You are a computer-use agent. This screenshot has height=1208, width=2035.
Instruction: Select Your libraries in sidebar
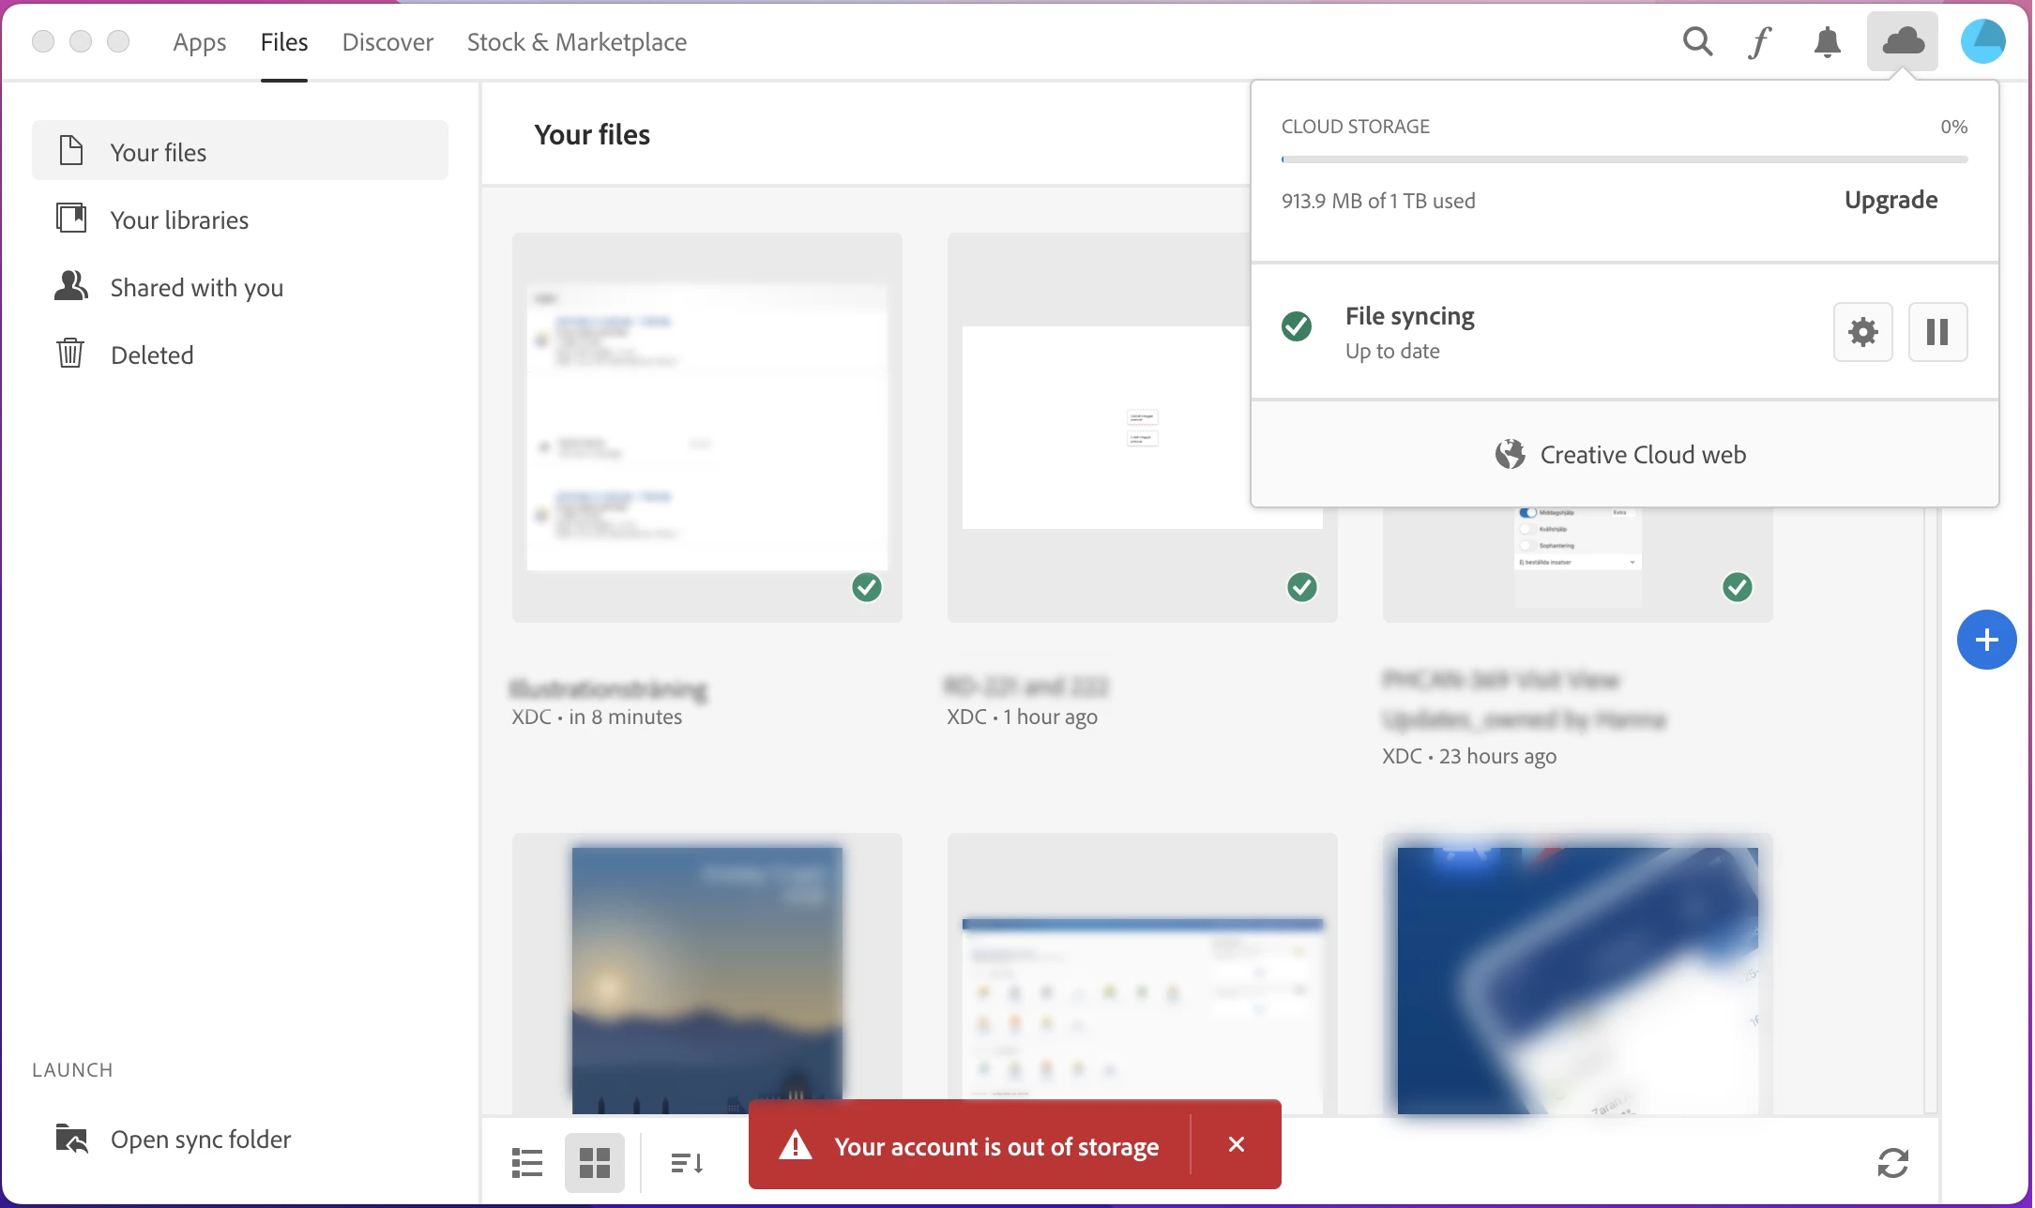point(179,220)
